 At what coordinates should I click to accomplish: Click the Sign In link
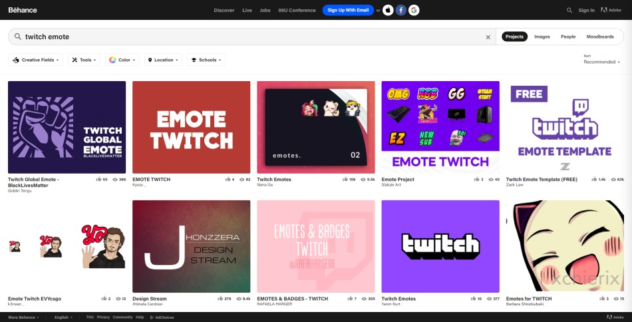587,11
